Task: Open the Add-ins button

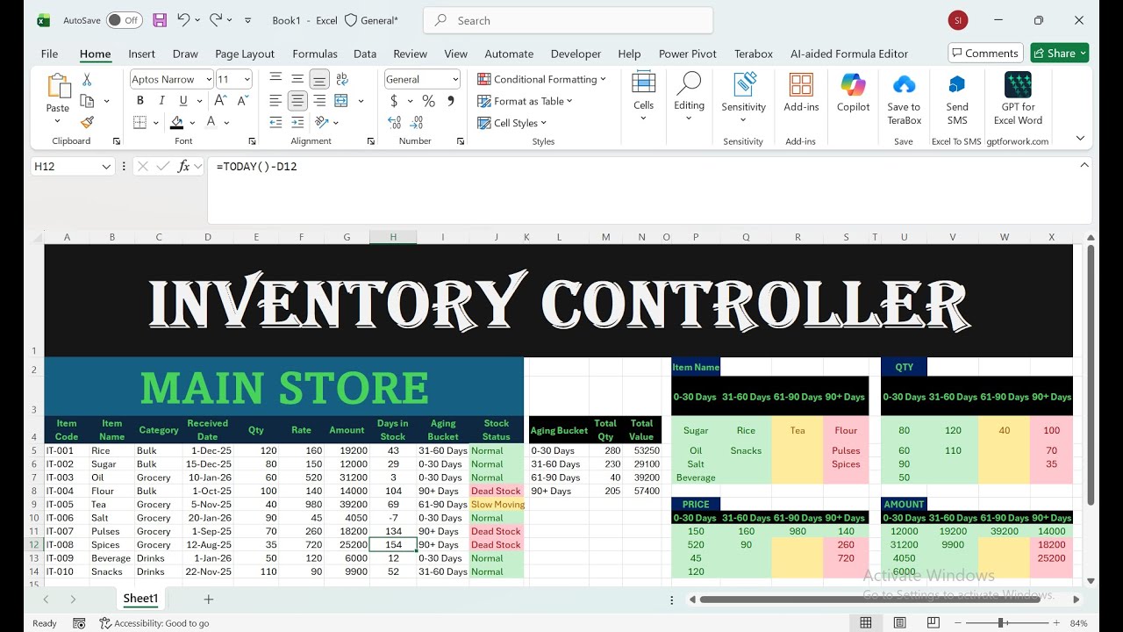Action: tap(801, 93)
